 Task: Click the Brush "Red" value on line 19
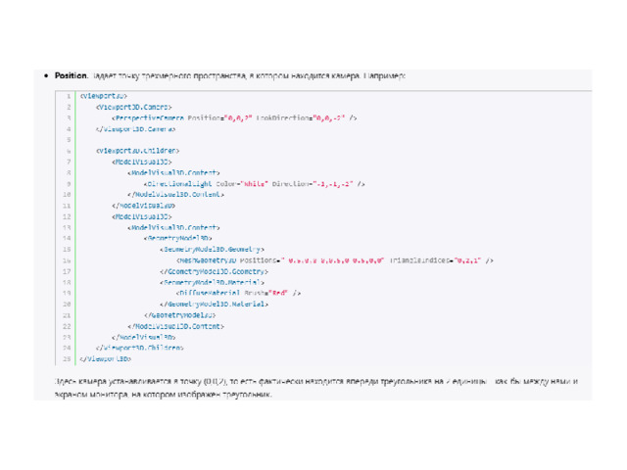[x=278, y=293]
